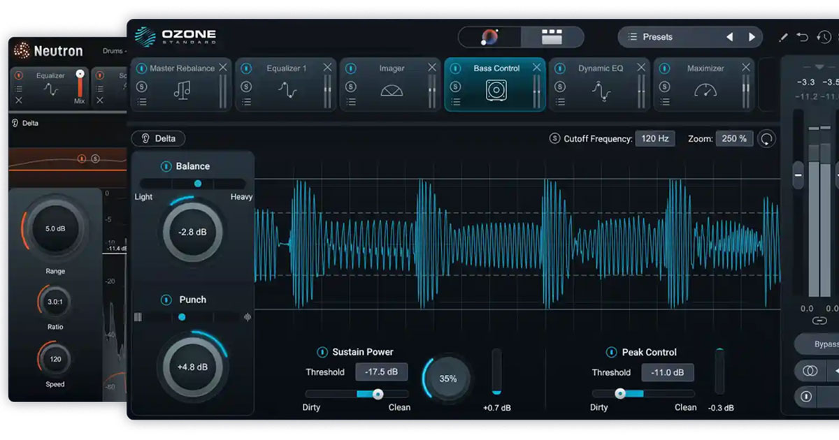This screenshot has width=839, height=440.
Task: Click the Bypass button
Action: [x=824, y=344]
